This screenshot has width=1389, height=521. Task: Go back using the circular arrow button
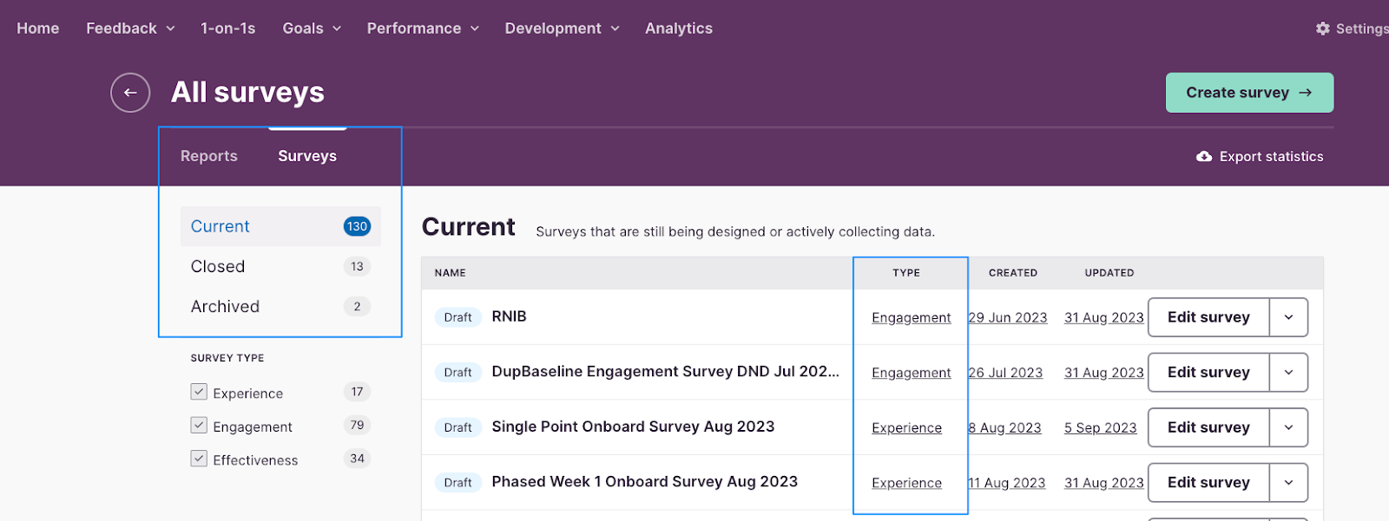coord(130,93)
